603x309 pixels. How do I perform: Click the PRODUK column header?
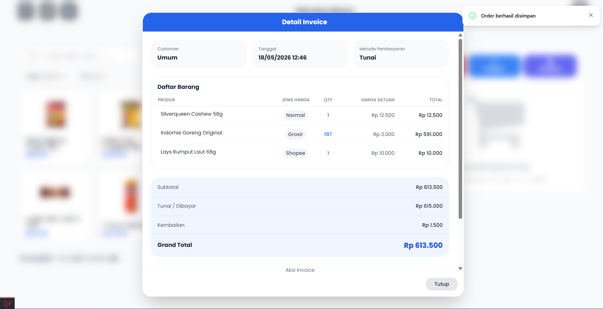166,100
